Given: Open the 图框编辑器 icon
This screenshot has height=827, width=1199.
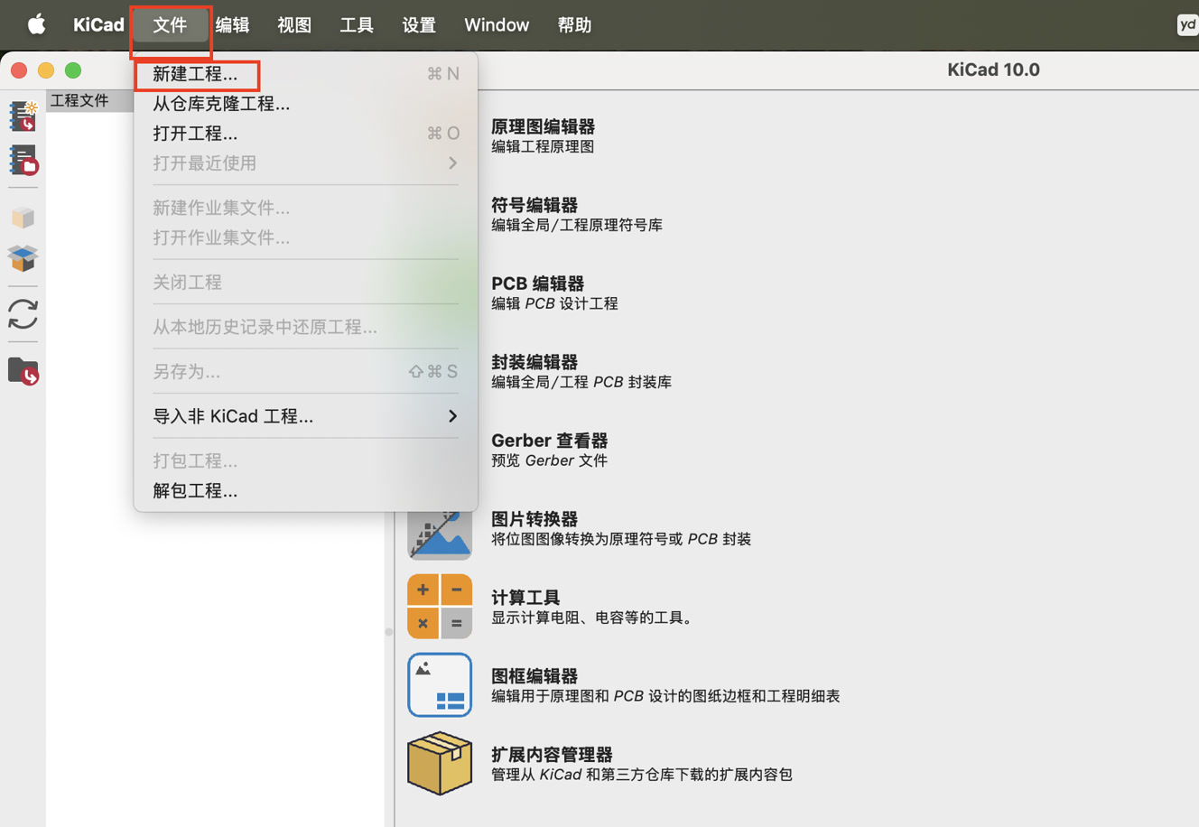Looking at the screenshot, I should tap(440, 684).
